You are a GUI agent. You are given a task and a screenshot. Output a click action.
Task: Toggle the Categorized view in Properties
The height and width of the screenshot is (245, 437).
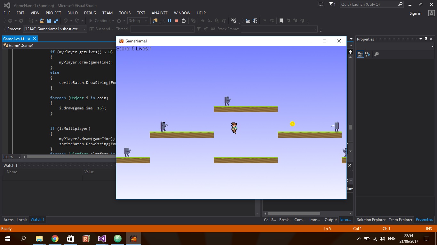coord(360,54)
